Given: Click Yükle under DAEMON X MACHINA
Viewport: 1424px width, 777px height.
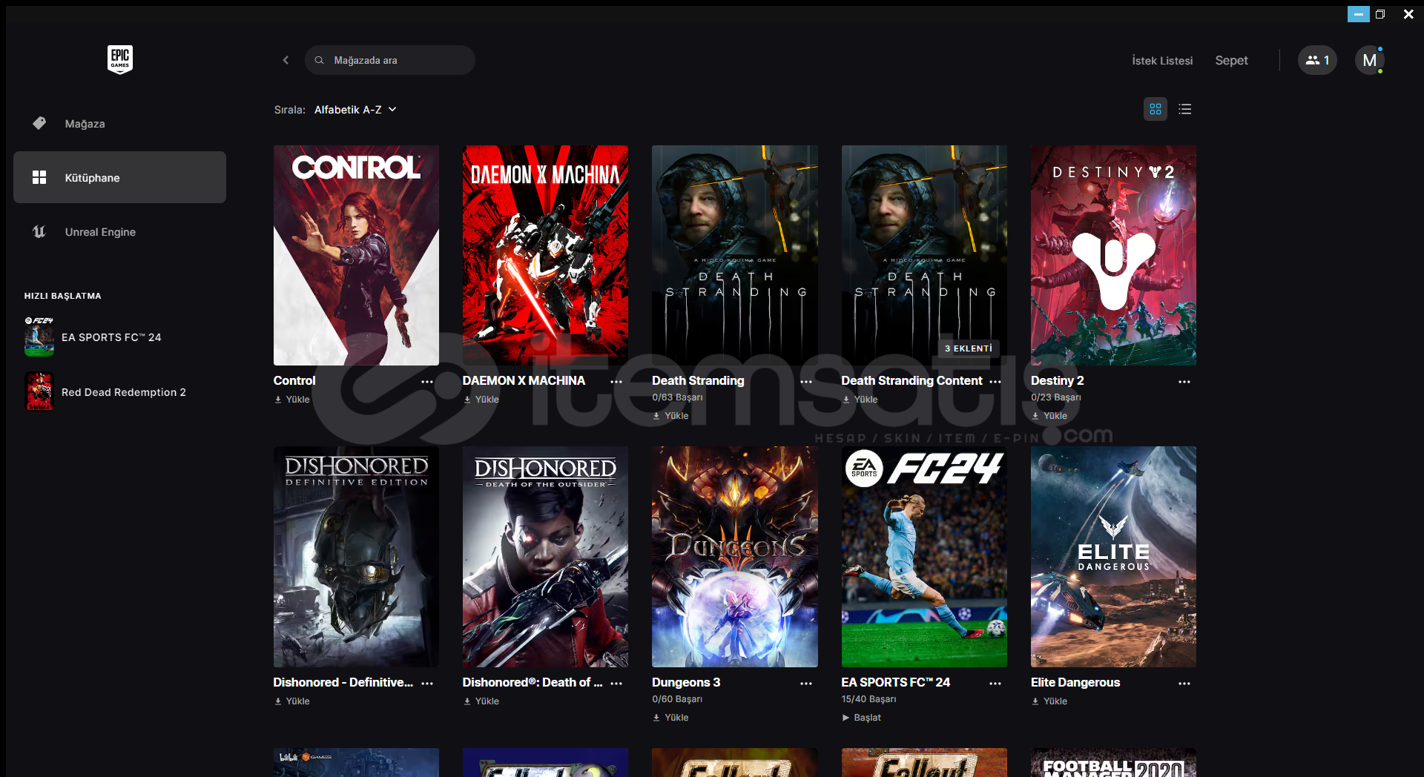Looking at the screenshot, I should (x=481, y=400).
